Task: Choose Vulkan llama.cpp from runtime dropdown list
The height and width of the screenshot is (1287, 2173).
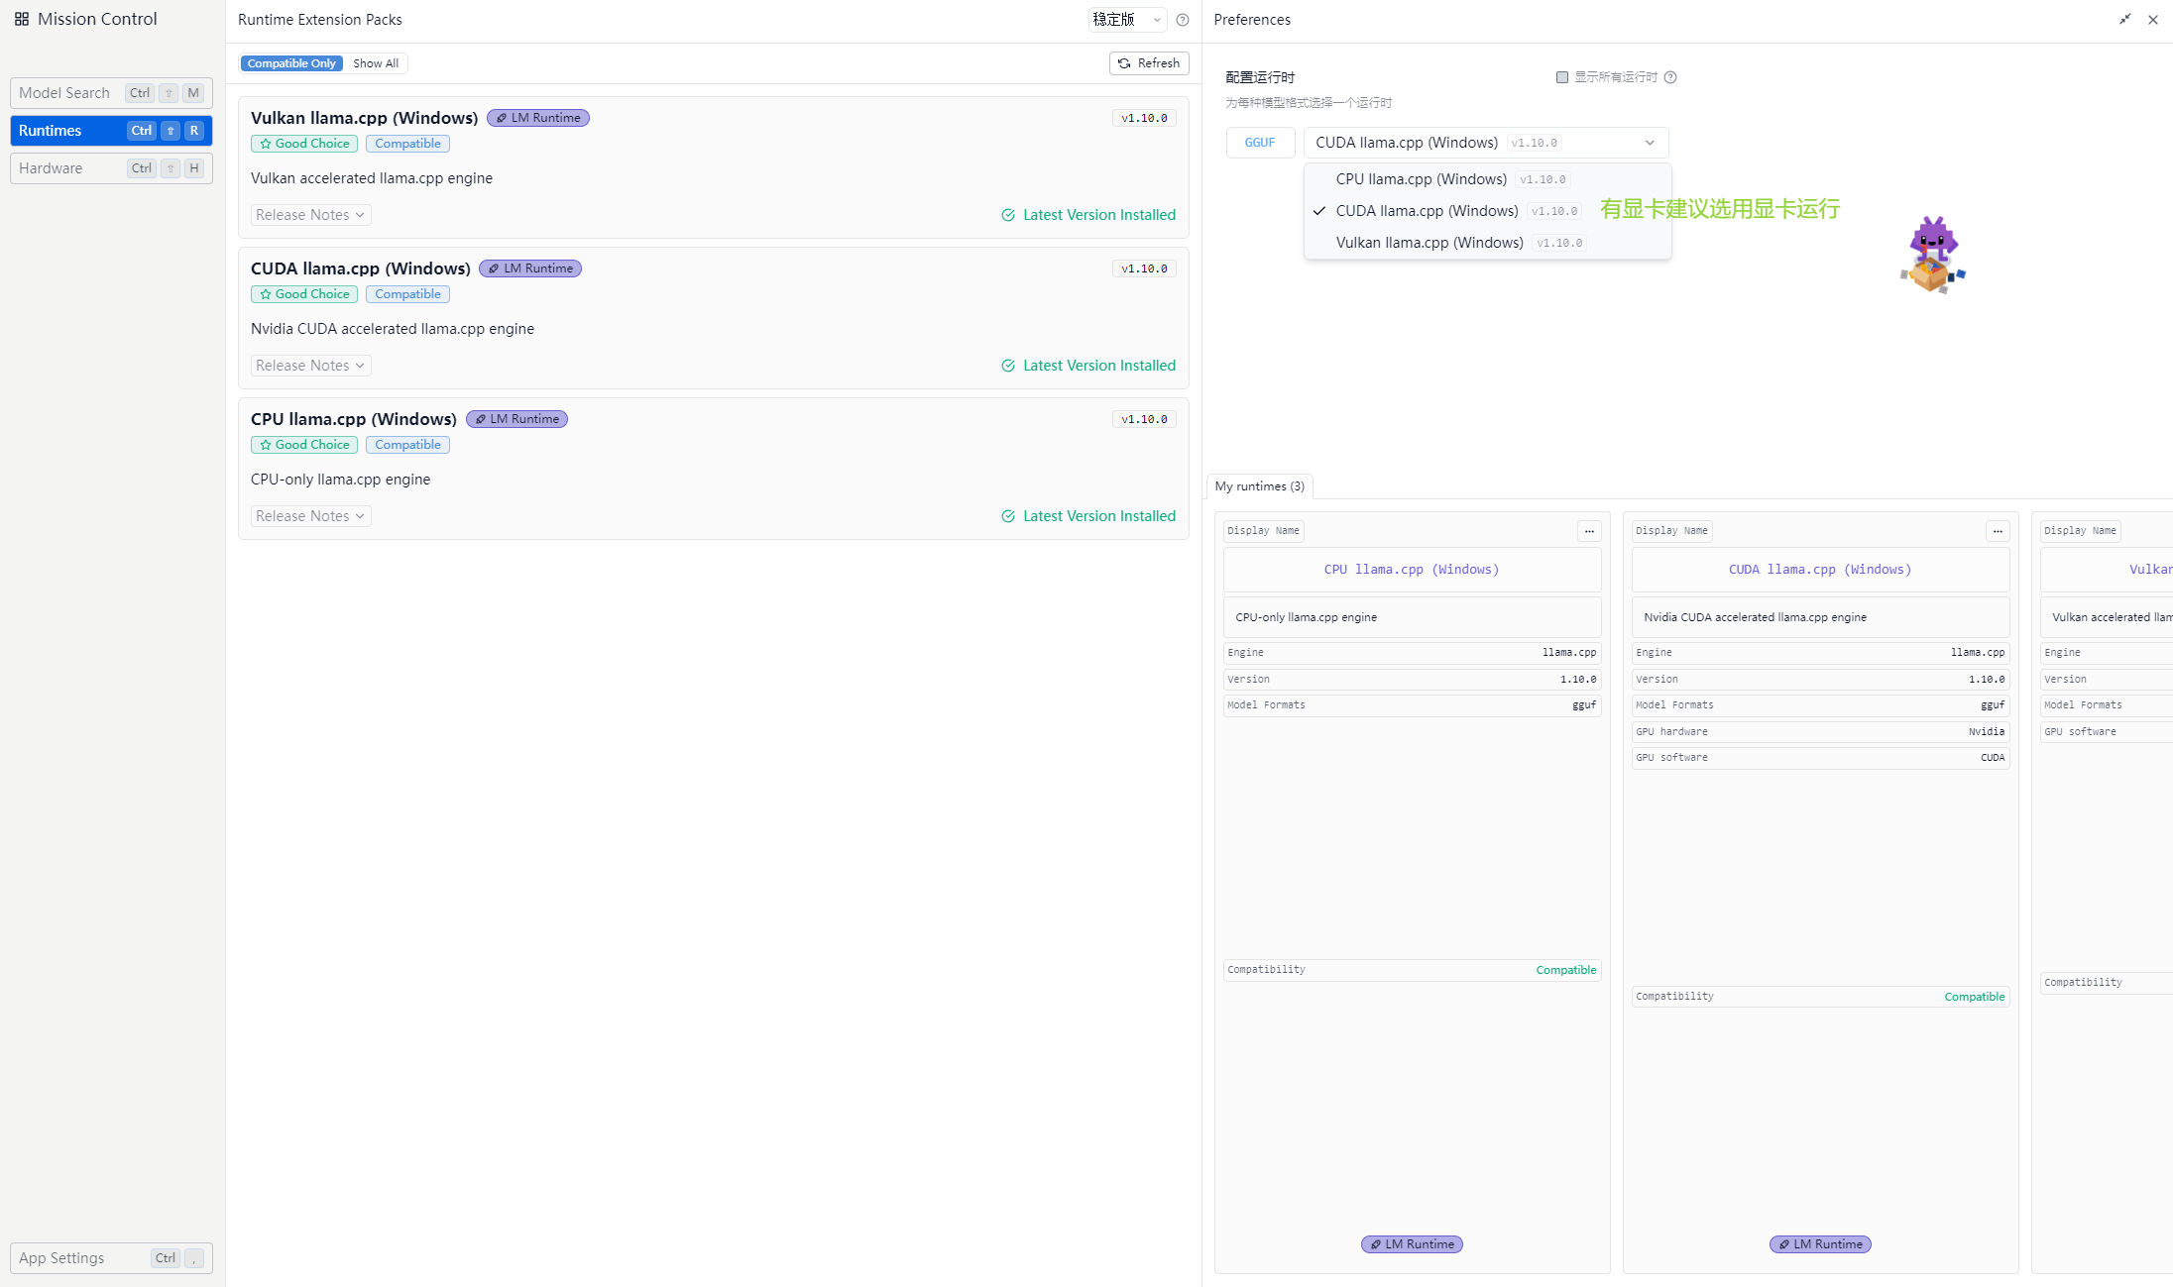Action: click(1429, 243)
